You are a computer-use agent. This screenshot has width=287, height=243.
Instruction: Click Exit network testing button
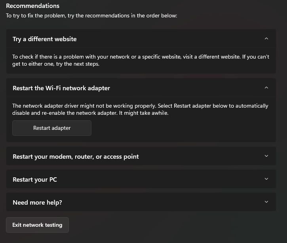tap(37, 225)
